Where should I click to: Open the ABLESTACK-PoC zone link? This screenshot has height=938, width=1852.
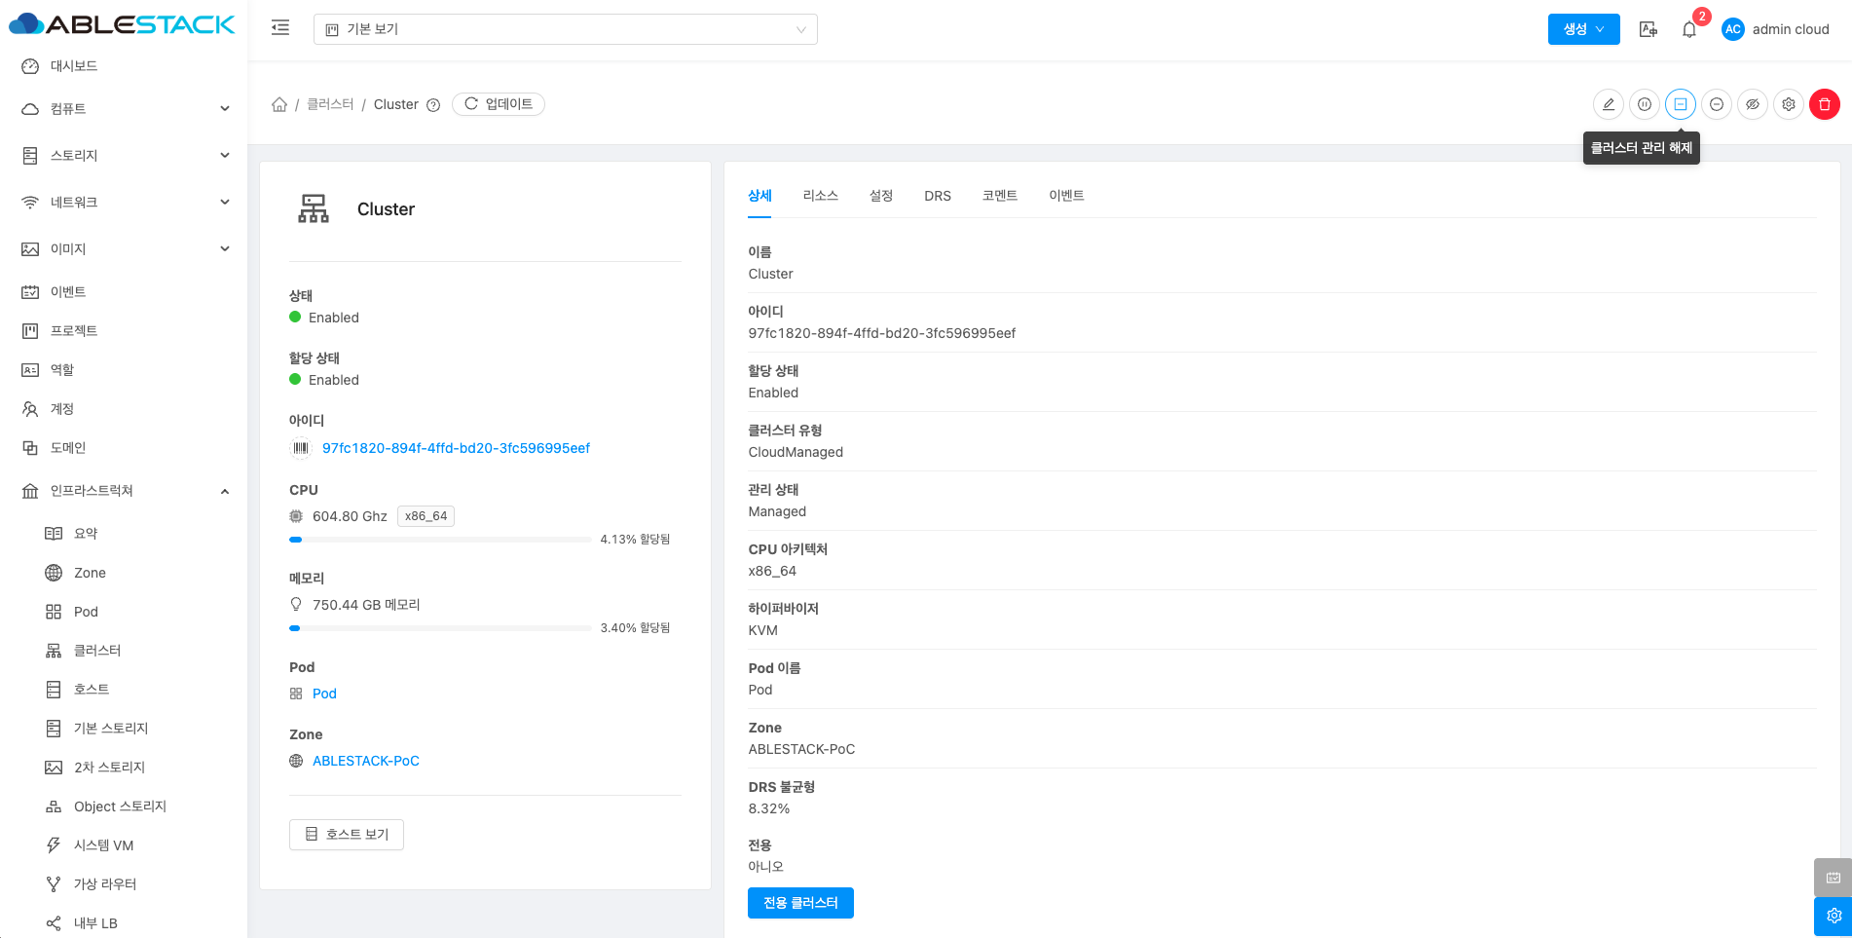click(365, 761)
